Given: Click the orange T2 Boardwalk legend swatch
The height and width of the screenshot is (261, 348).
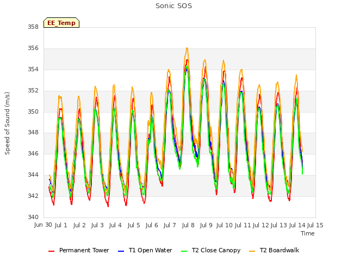Looking at the screenshot, I should (x=252, y=251).
